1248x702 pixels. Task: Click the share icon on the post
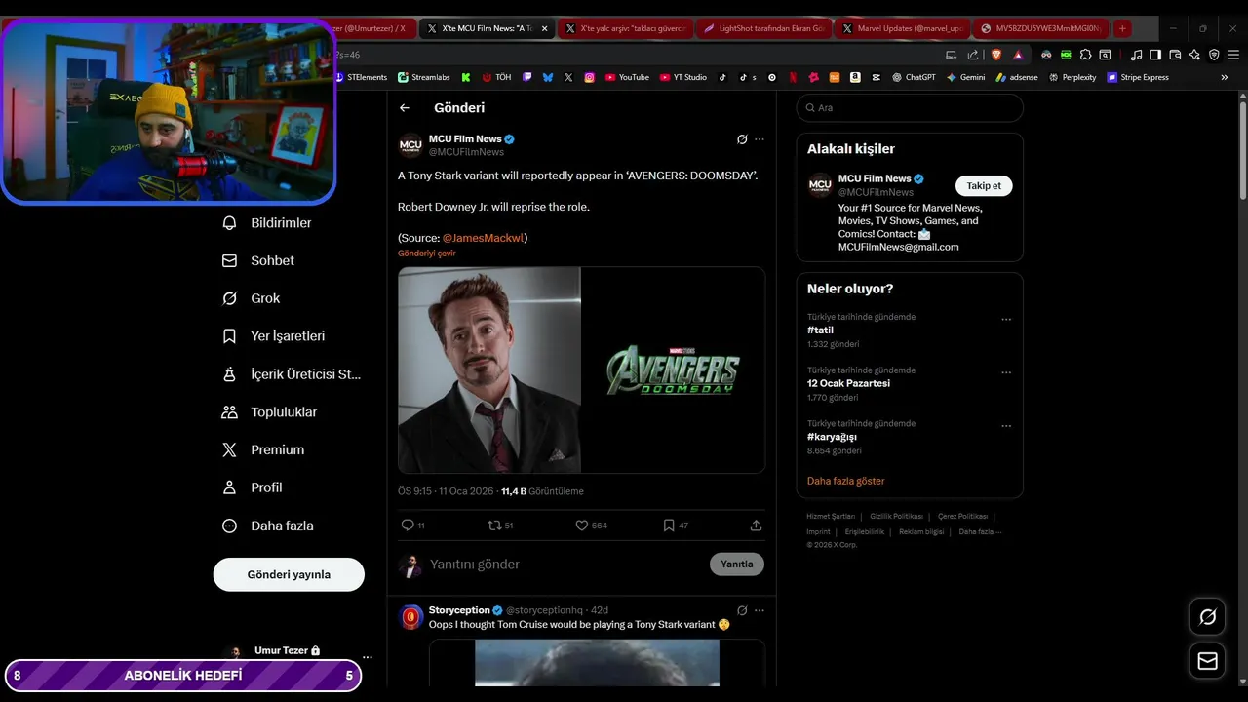[756, 526]
